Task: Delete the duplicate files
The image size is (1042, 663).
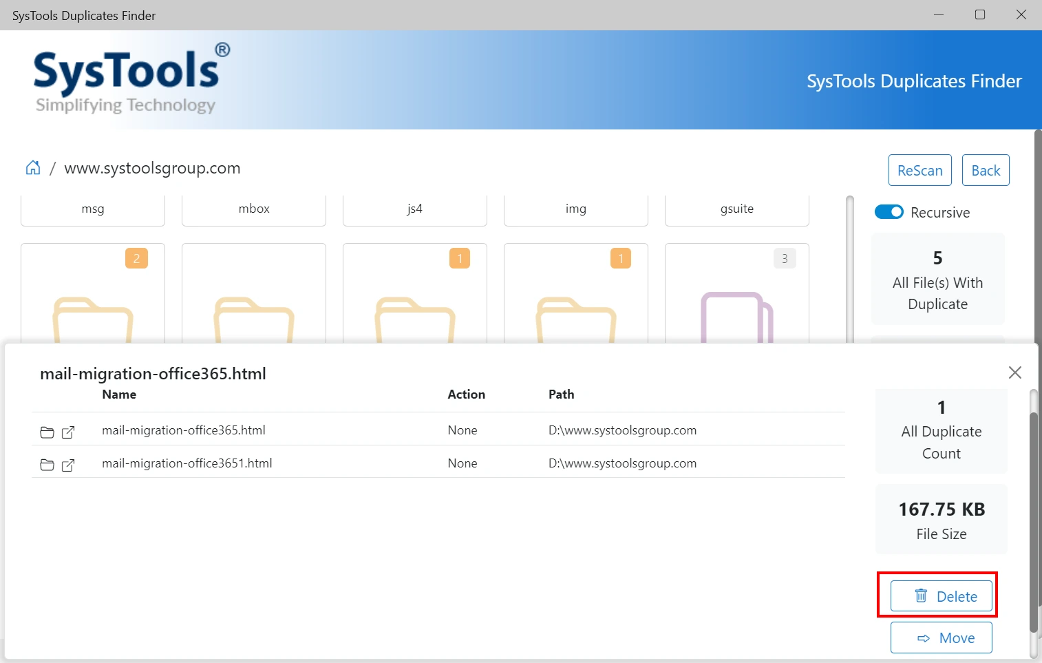Action: (942, 596)
